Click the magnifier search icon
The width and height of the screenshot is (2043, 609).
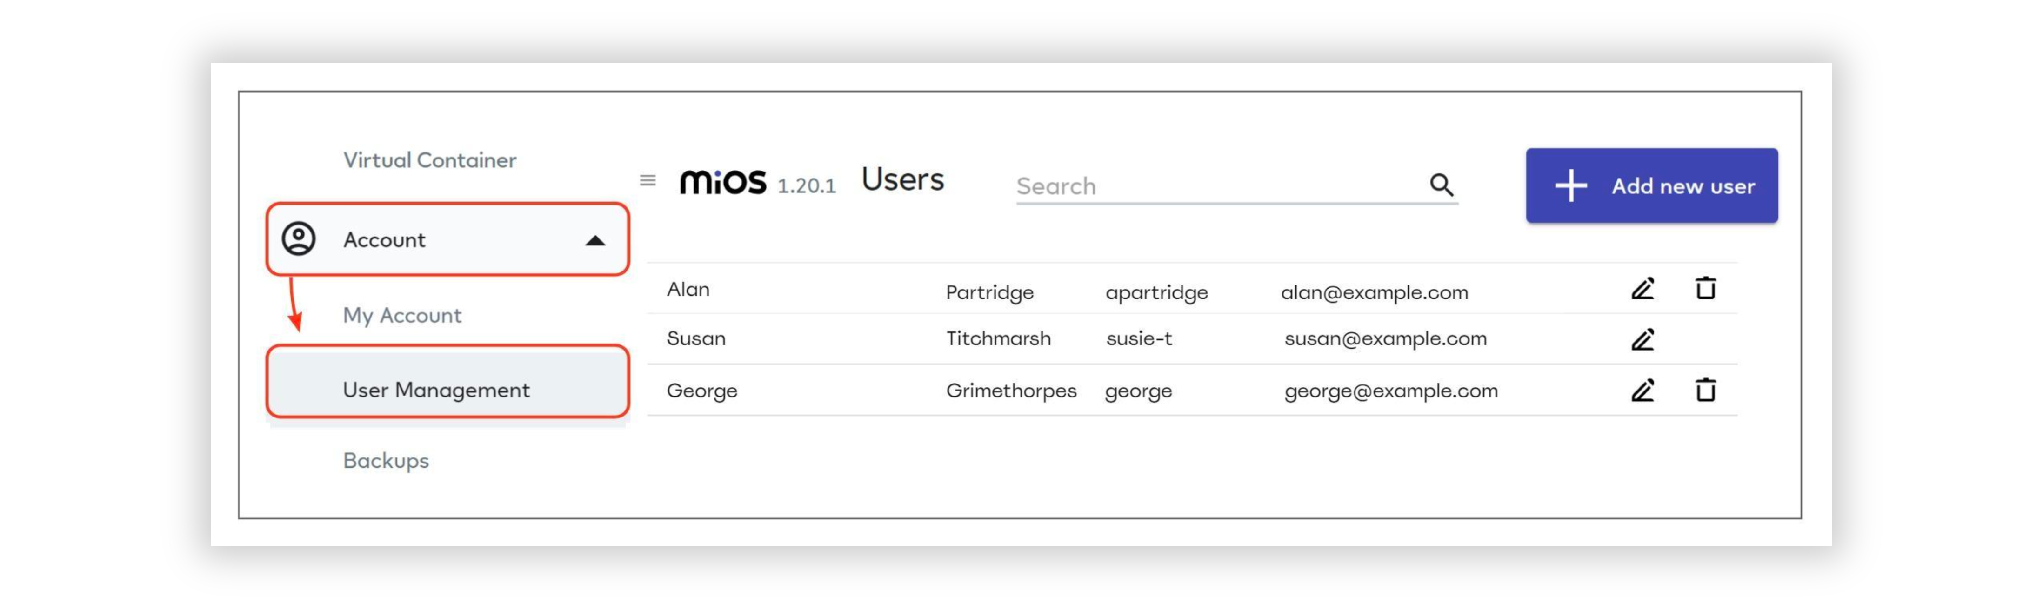pyautogui.click(x=1441, y=185)
